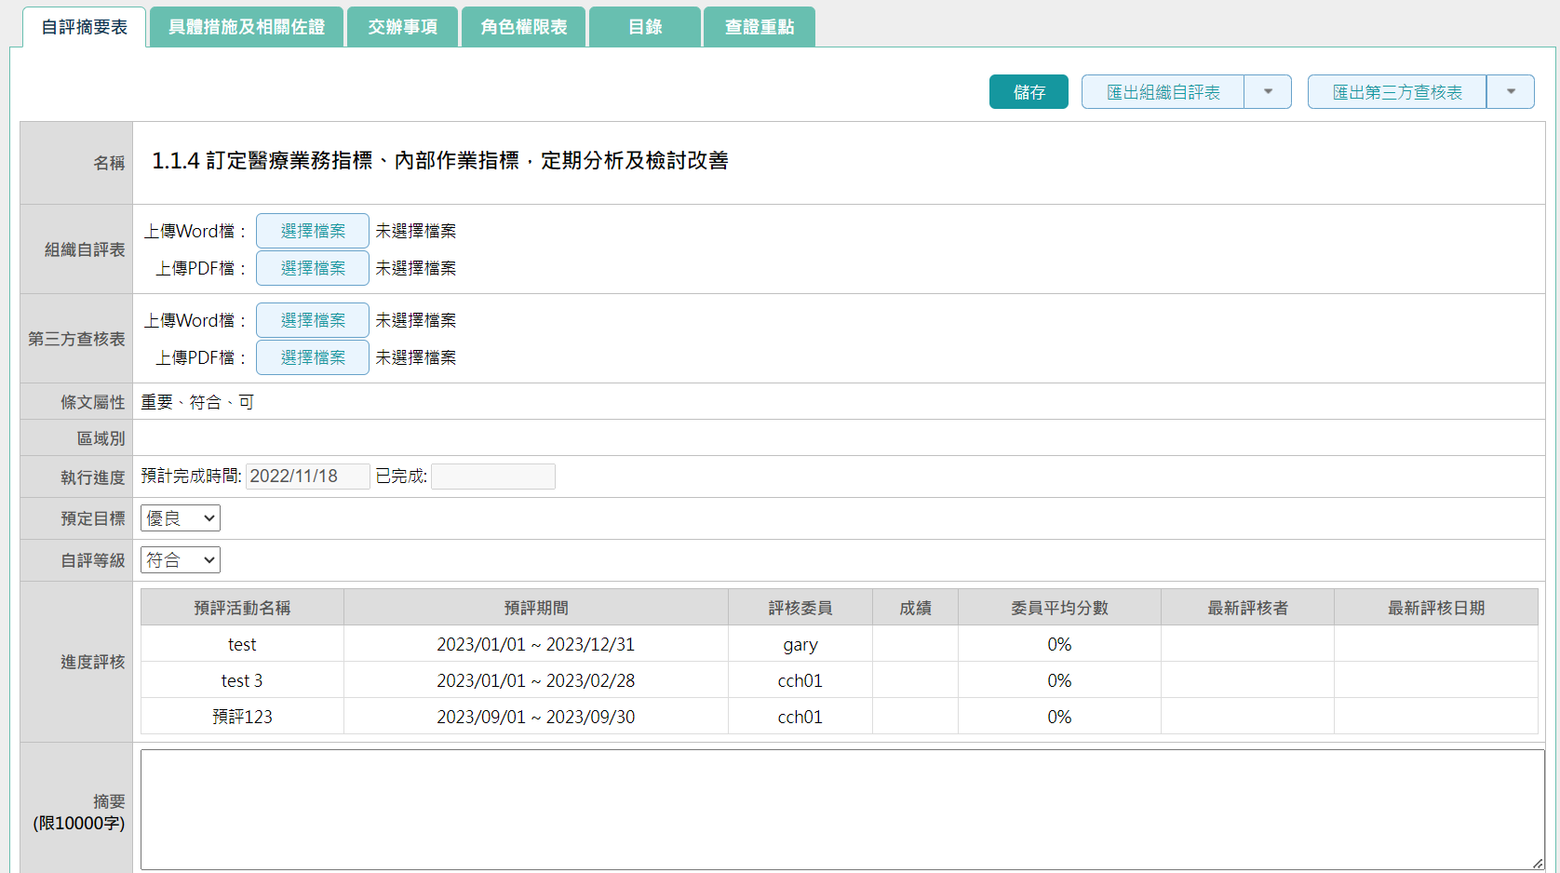The image size is (1560, 873).
Task: Choose PDF file for 組織自評表
Action: (313, 268)
